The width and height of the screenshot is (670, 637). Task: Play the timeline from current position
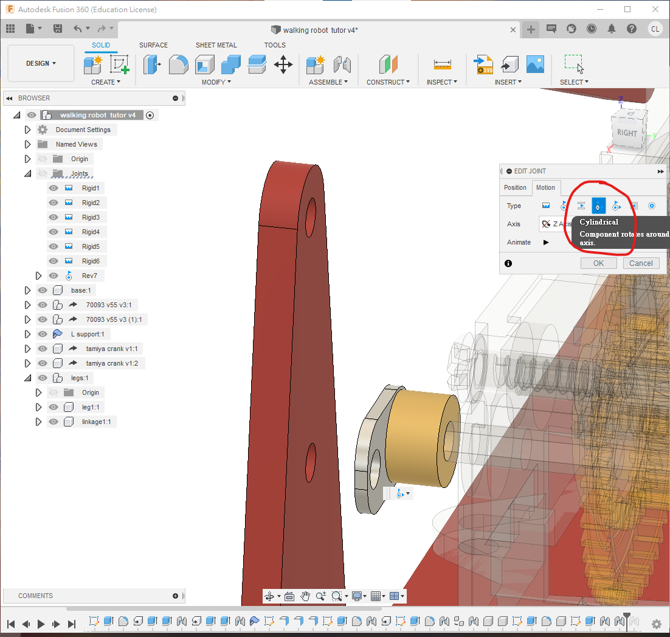[x=41, y=624]
